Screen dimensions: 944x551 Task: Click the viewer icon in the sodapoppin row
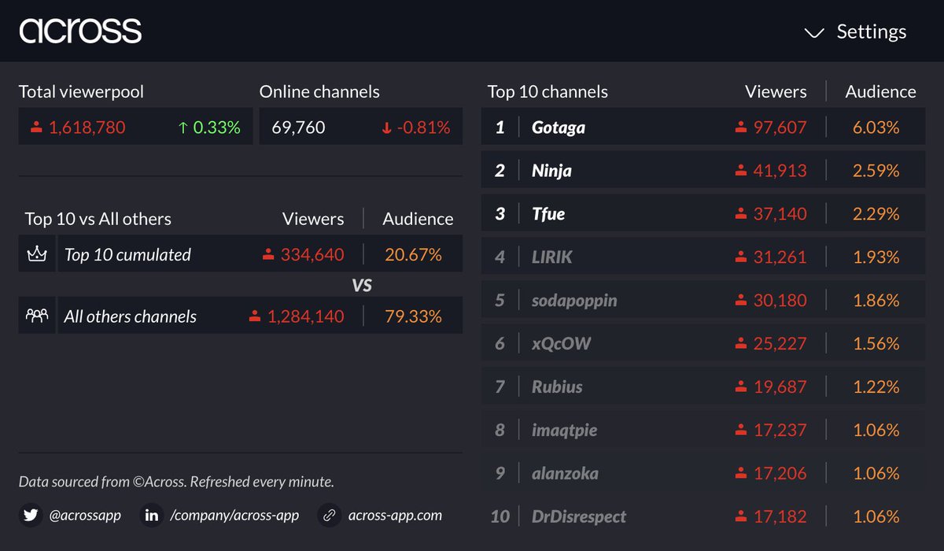[739, 300]
